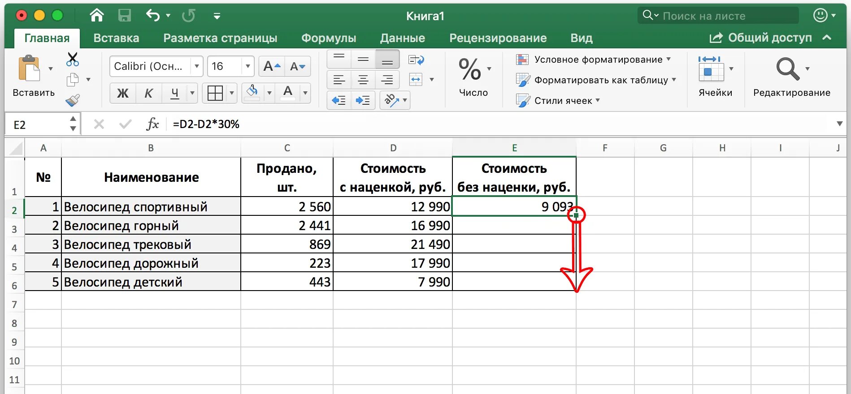Cut selection with the scissors icon

[72, 59]
